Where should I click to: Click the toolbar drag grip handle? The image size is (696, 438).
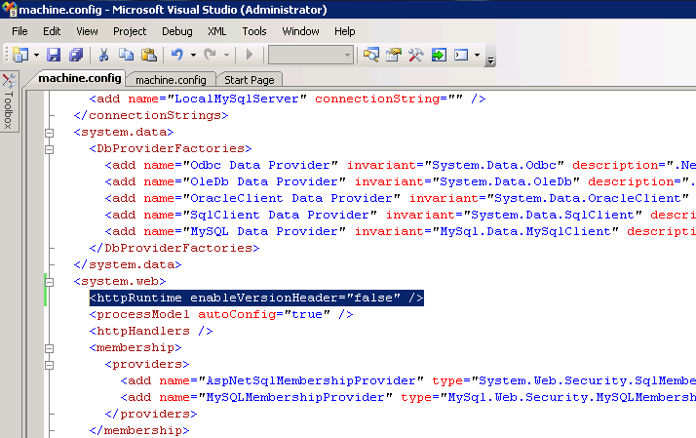click(x=7, y=55)
